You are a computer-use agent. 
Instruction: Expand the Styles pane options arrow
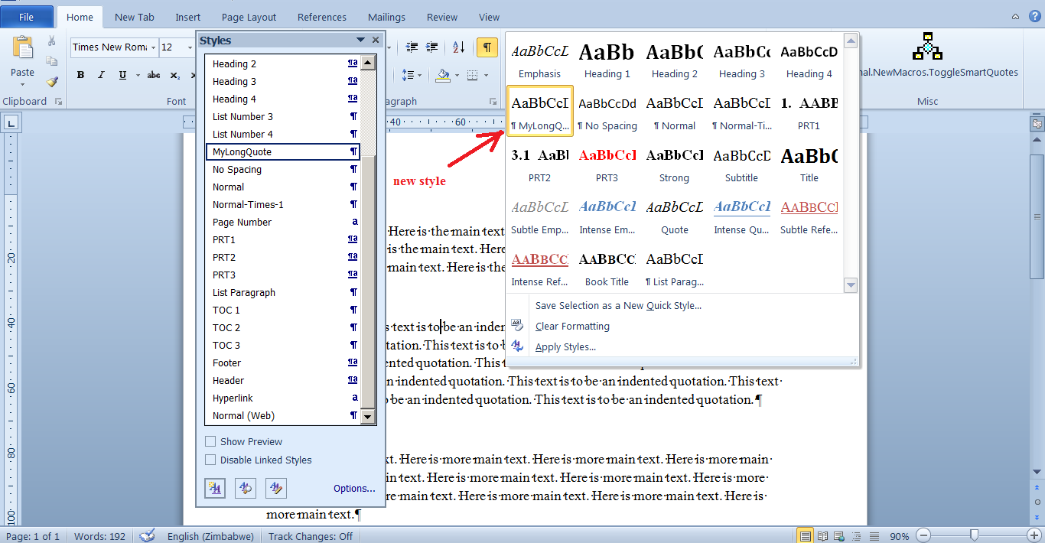(360, 41)
